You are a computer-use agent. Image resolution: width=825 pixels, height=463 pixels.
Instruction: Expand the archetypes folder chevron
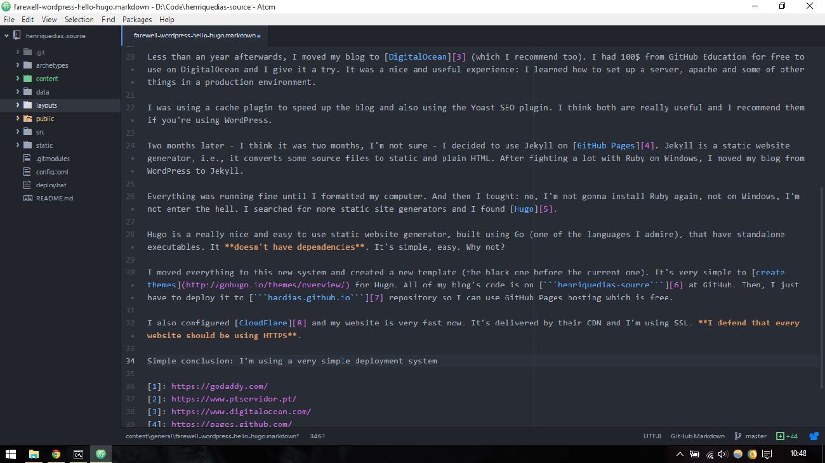pos(18,65)
